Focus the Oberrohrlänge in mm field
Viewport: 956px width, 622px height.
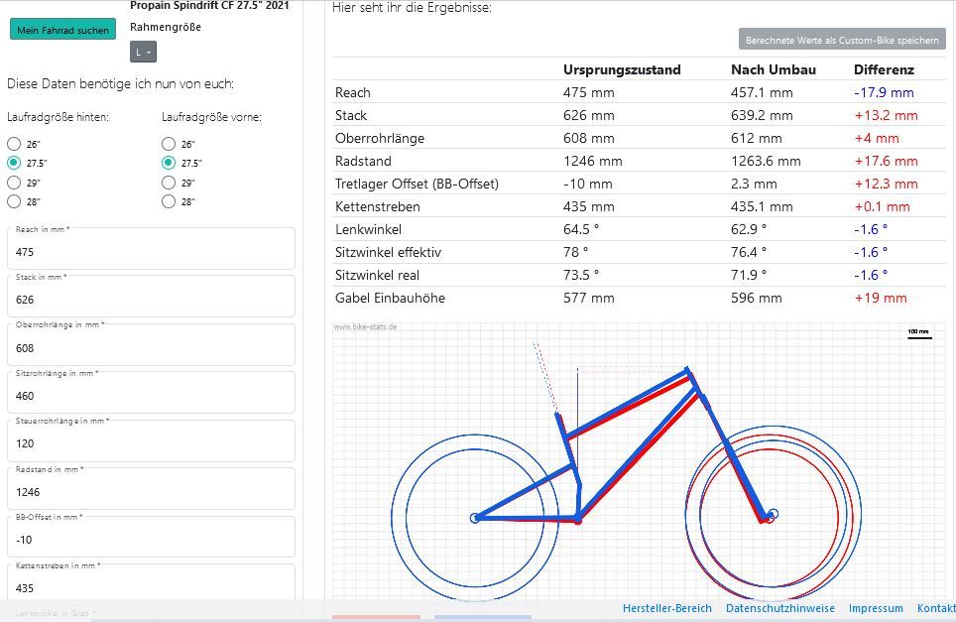pyautogui.click(x=151, y=347)
